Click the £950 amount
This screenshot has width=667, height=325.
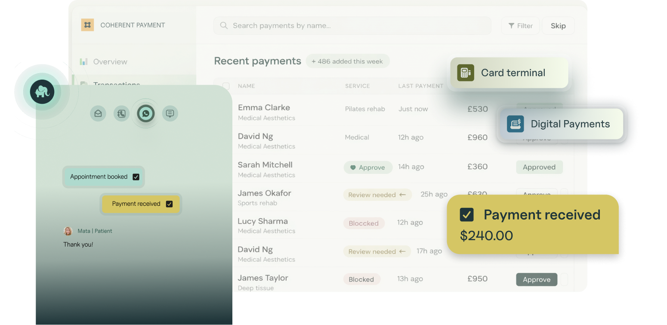[478, 279]
